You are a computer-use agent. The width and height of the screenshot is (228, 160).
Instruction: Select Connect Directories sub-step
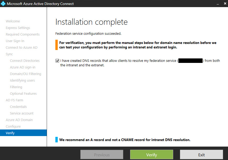(x=25, y=61)
